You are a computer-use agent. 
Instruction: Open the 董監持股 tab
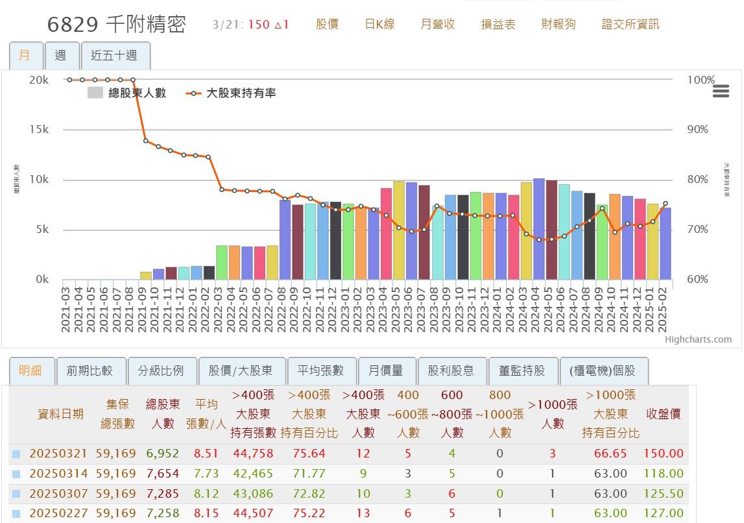(x=523, y=371)
